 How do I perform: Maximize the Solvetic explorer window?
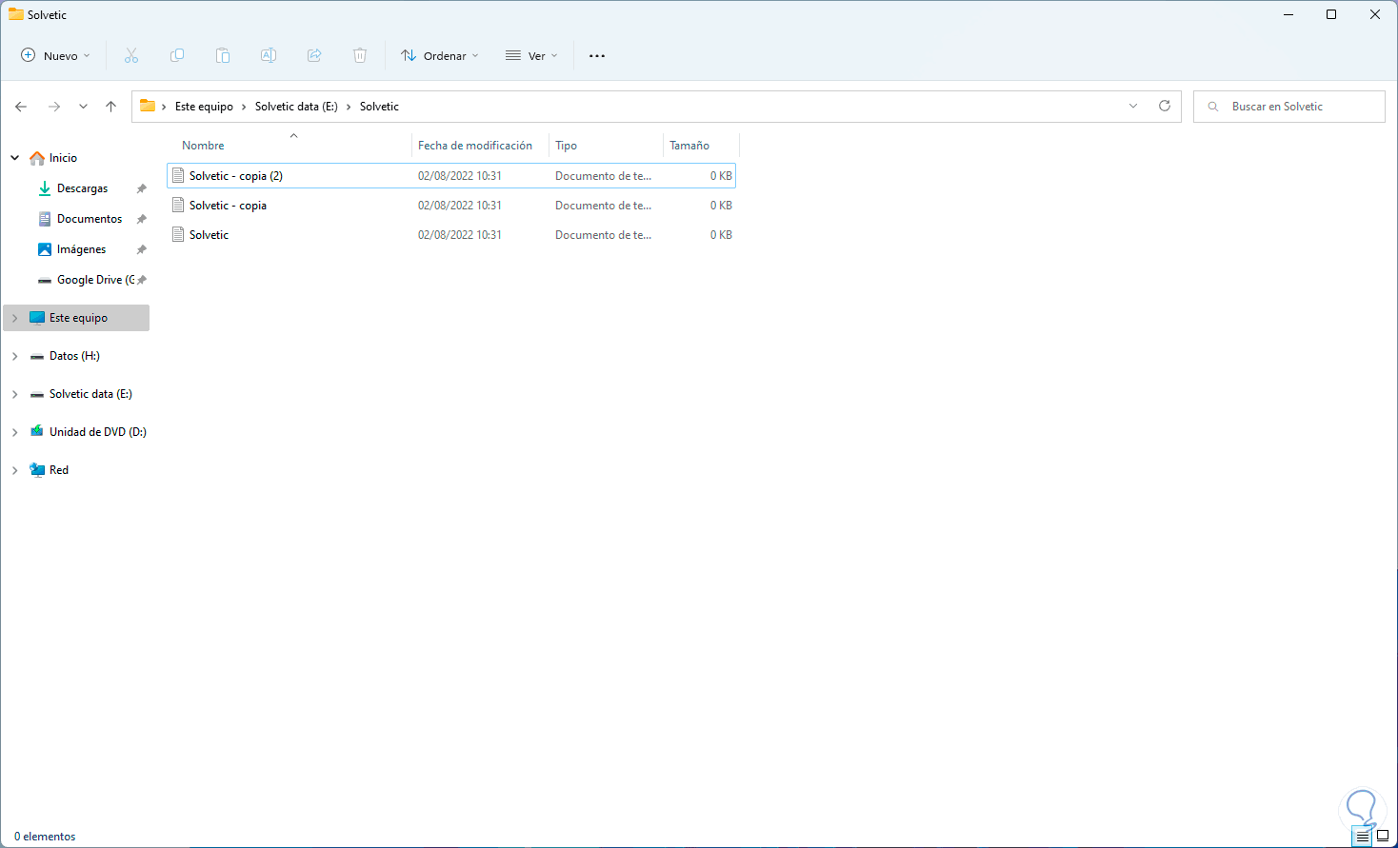(1331, 15)
